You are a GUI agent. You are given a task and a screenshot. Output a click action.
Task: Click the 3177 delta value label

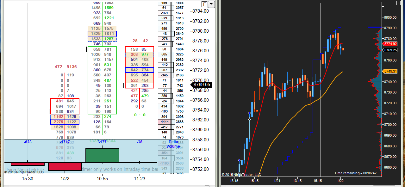pyautogui.click(x=102, y=142)
